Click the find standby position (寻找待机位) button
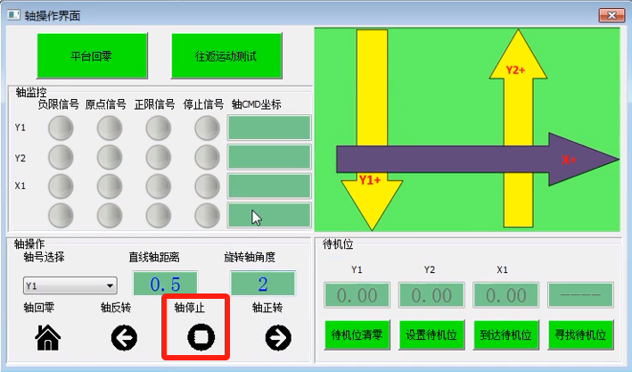This screenshot has width=632, height=372. coord(580,335)
